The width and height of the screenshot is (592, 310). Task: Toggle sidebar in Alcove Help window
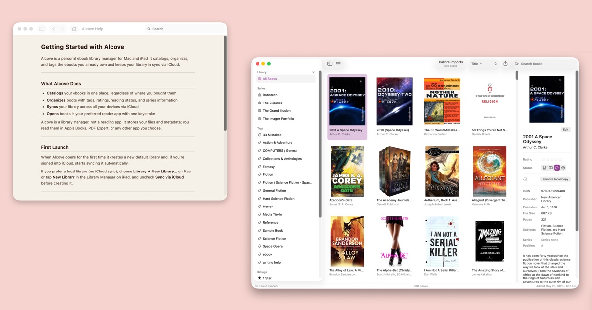click(42, 29)
